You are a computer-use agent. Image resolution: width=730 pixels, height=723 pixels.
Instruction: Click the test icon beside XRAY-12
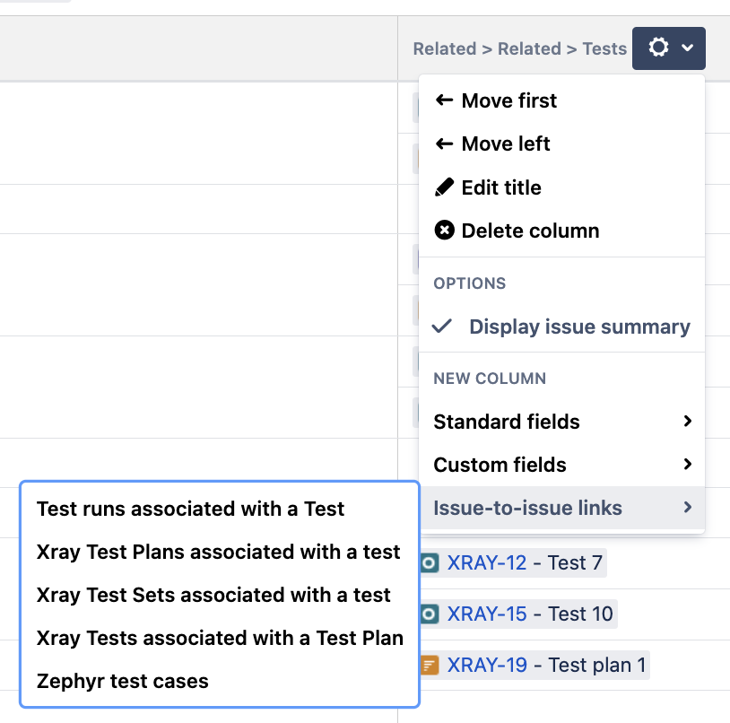pos(430,563)
